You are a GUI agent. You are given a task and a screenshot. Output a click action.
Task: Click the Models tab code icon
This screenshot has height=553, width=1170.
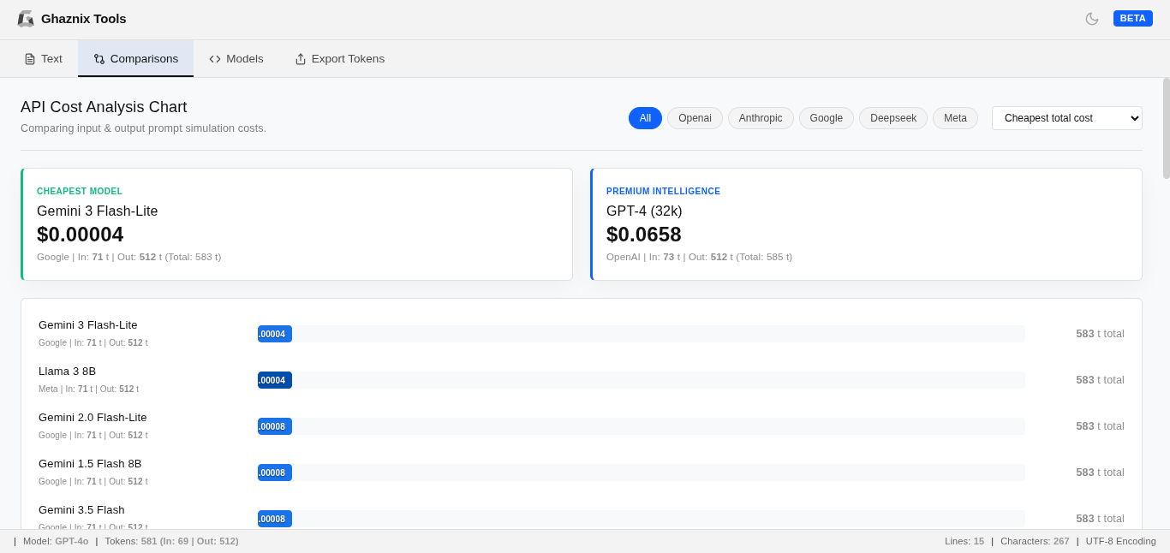click(x=215, y=59)
